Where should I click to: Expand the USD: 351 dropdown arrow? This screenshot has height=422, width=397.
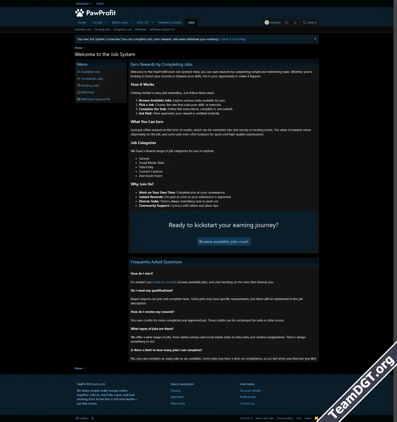click(152, 22)
